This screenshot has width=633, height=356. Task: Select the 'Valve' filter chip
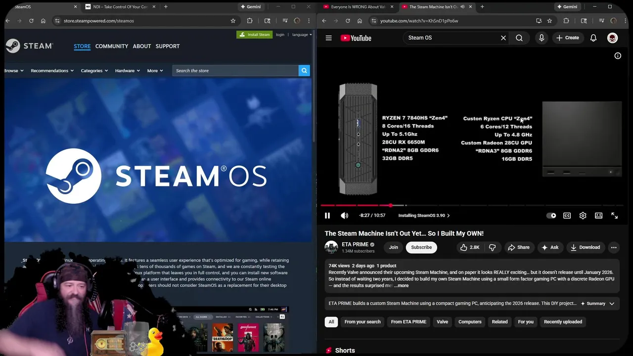[442, 322]
